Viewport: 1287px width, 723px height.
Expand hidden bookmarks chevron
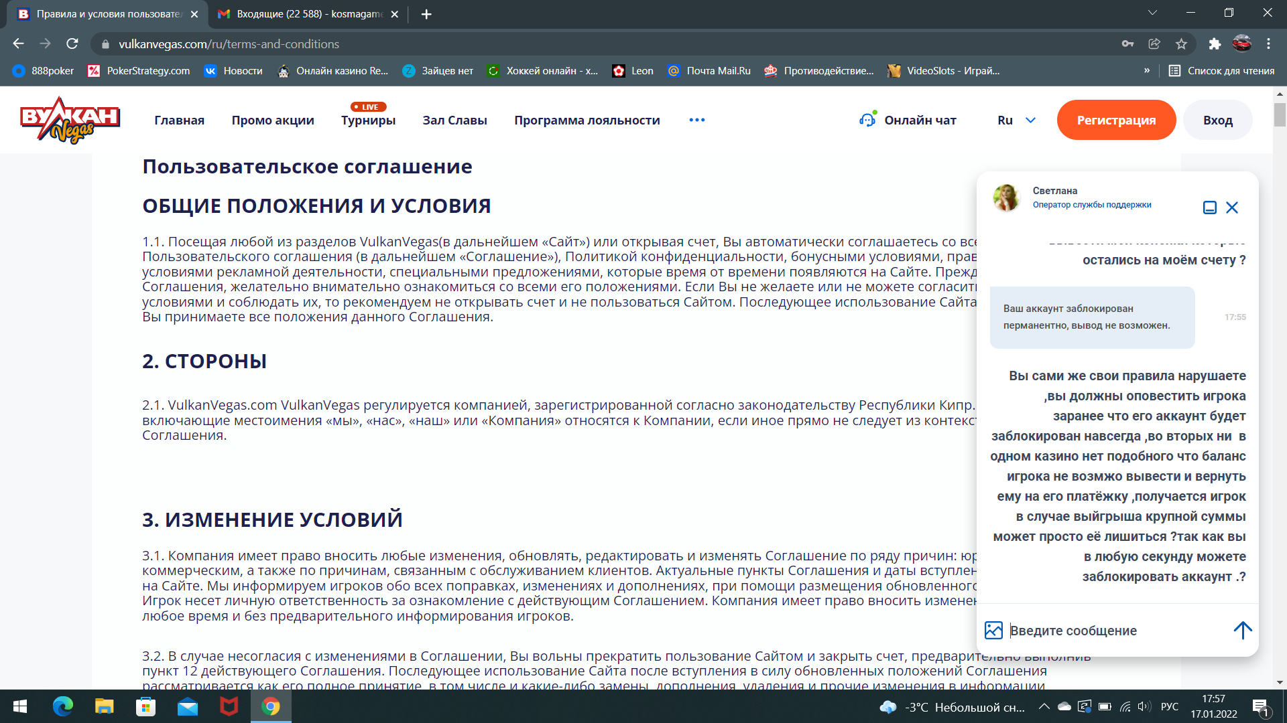tap(1147, 71)
